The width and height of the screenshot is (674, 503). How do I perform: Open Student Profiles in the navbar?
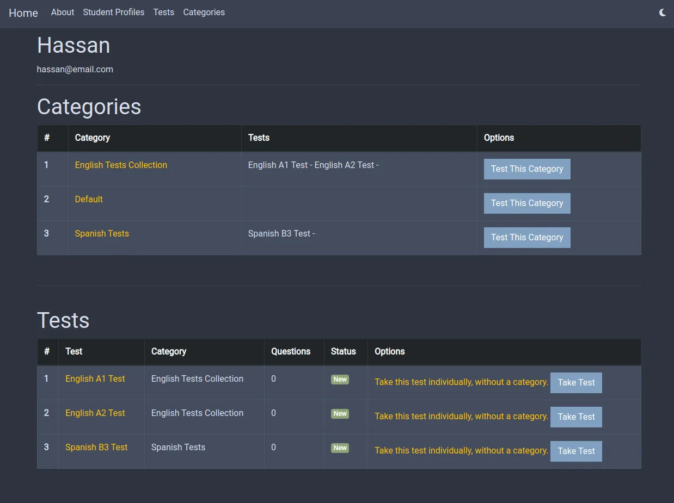(x=114, y=12)
